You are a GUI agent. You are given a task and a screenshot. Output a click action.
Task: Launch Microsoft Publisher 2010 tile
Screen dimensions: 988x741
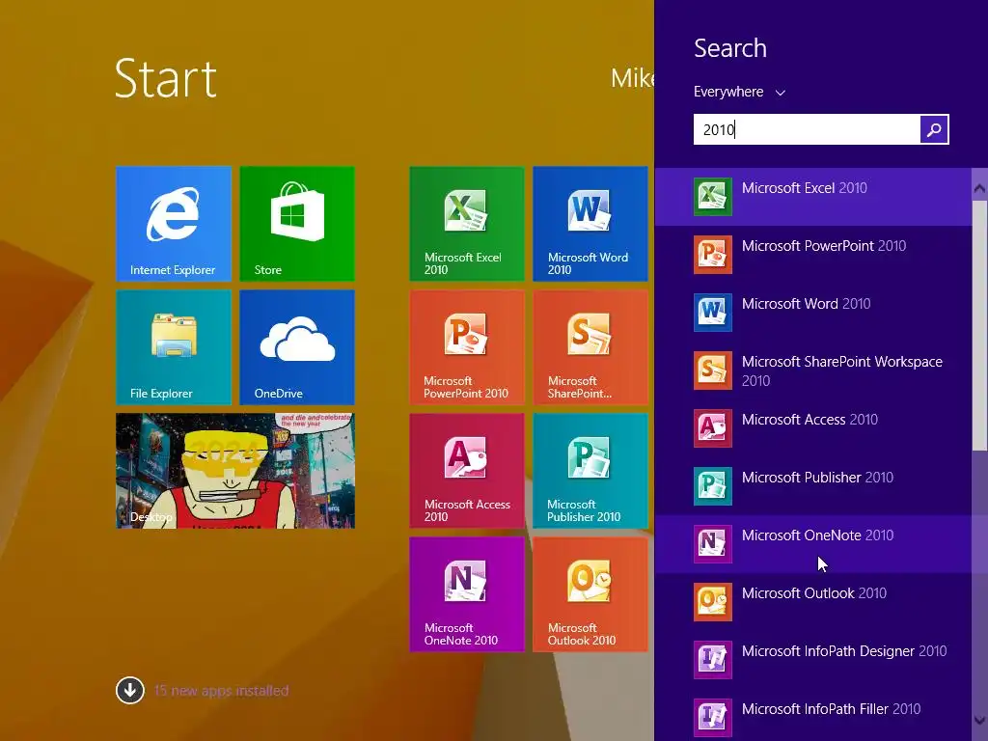pos(590,471)
